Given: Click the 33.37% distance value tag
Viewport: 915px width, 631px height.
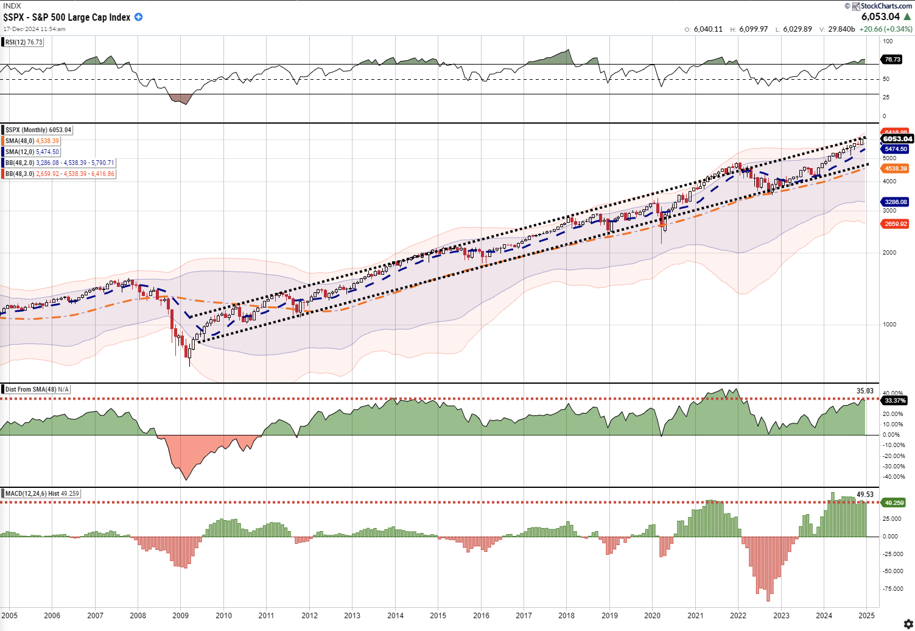Looking at the screenshot, I should (895, 400).
